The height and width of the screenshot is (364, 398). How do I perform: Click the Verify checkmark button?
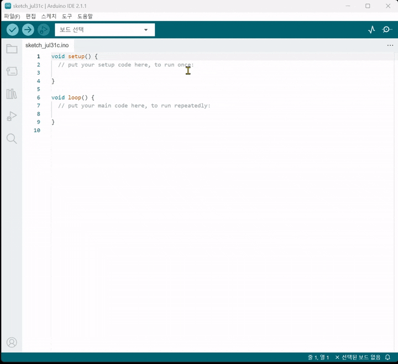12,30
